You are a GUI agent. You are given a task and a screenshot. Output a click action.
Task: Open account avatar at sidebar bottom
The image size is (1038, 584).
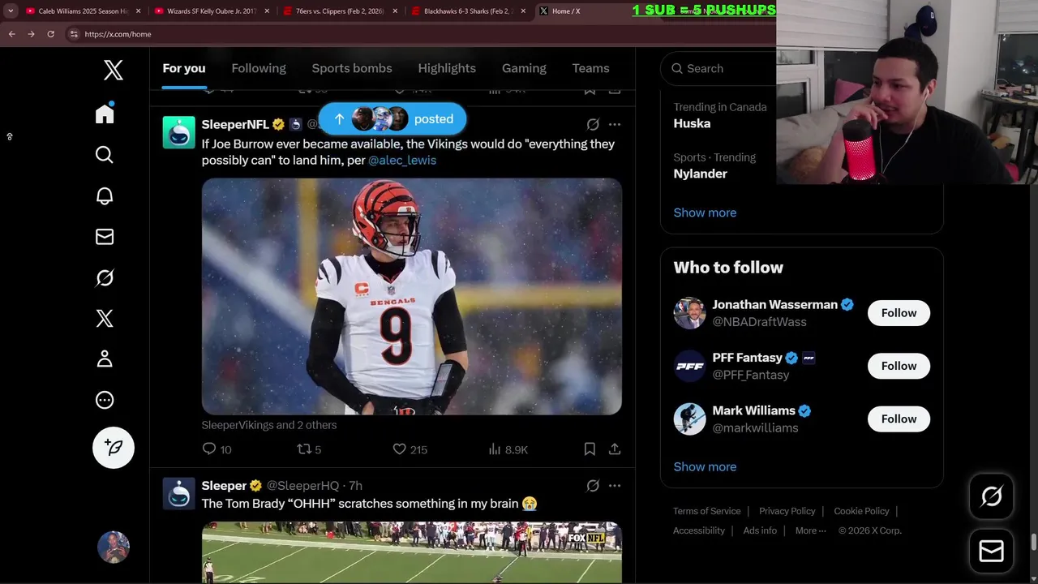pyautogui.click(x=114, y=547)
